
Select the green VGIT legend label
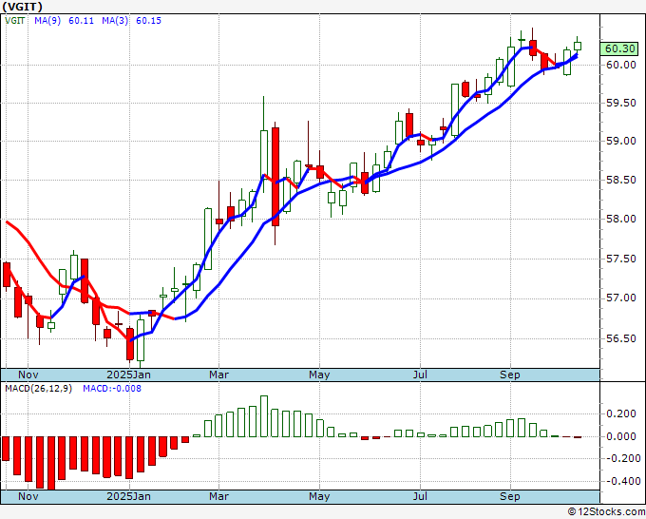(14, 21)
